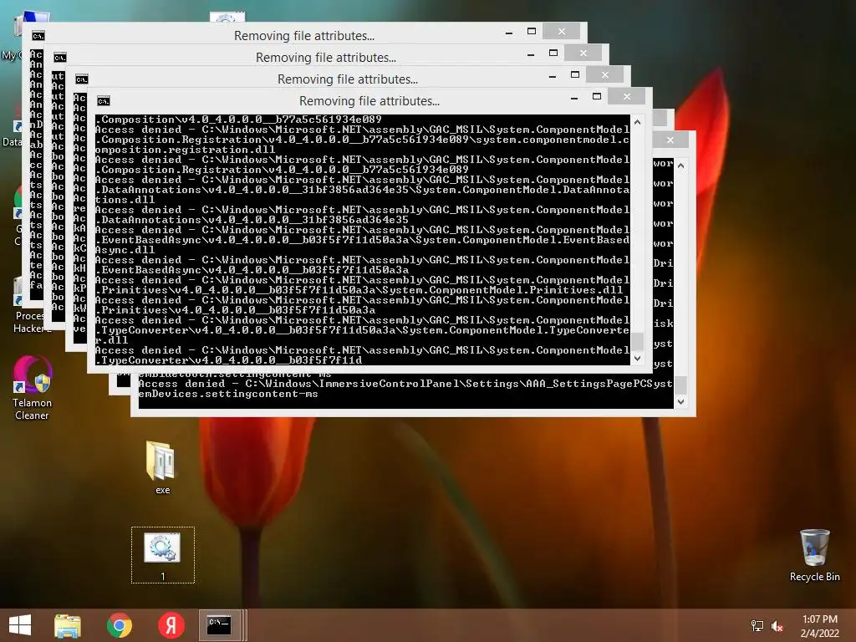Click the 'Async.dll' line in front console
This screenshot has height=642, width=856.
(x=125, y=250)
